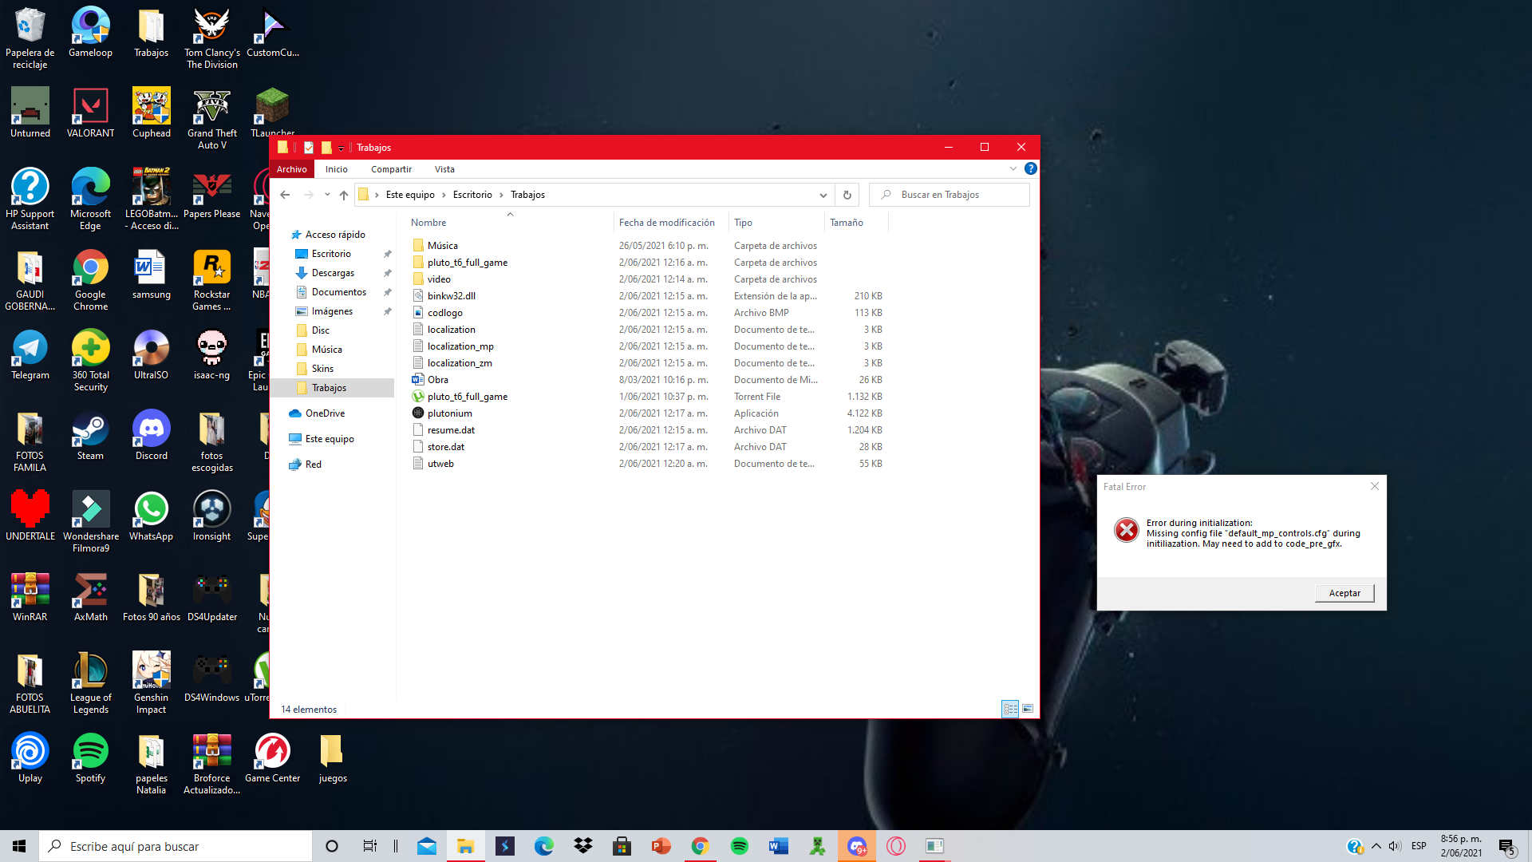Close the Fatal Error dialog

[1375, 486]
